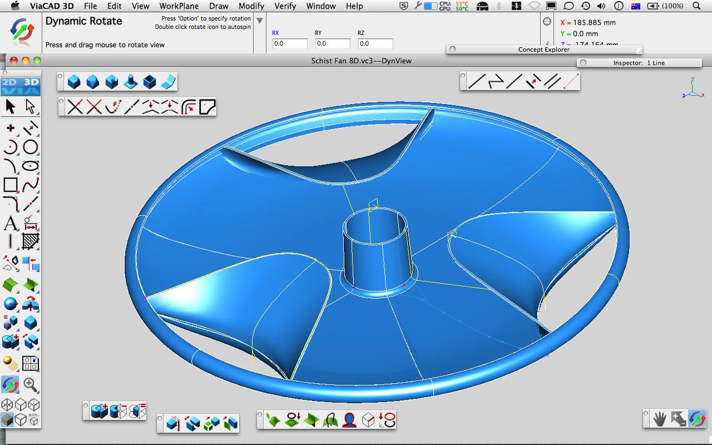Pick the pan hand tool
The image size is (712, 445).
[x=660, y=418]
